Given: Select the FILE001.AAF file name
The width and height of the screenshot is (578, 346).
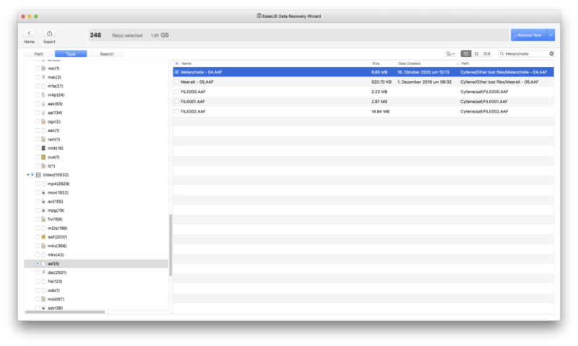Looking at the screenshot, I should (x=193, y=102).
